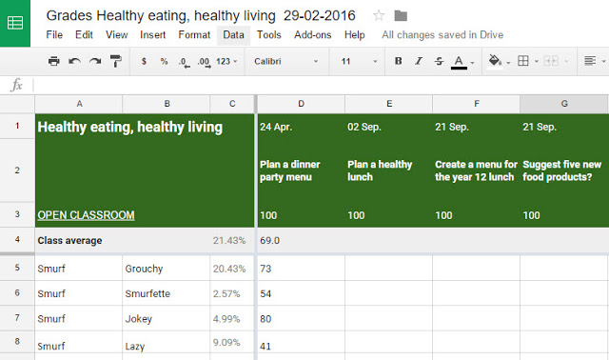Select row 4 header
Screen dimensions: 609x360
tap(17, 239)
